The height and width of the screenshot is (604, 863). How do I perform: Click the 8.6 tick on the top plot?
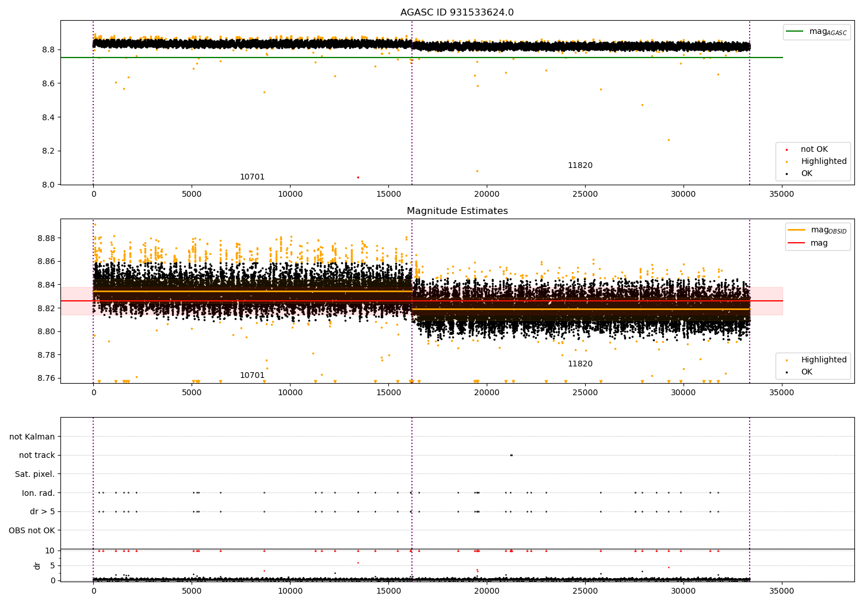(48, 83)
